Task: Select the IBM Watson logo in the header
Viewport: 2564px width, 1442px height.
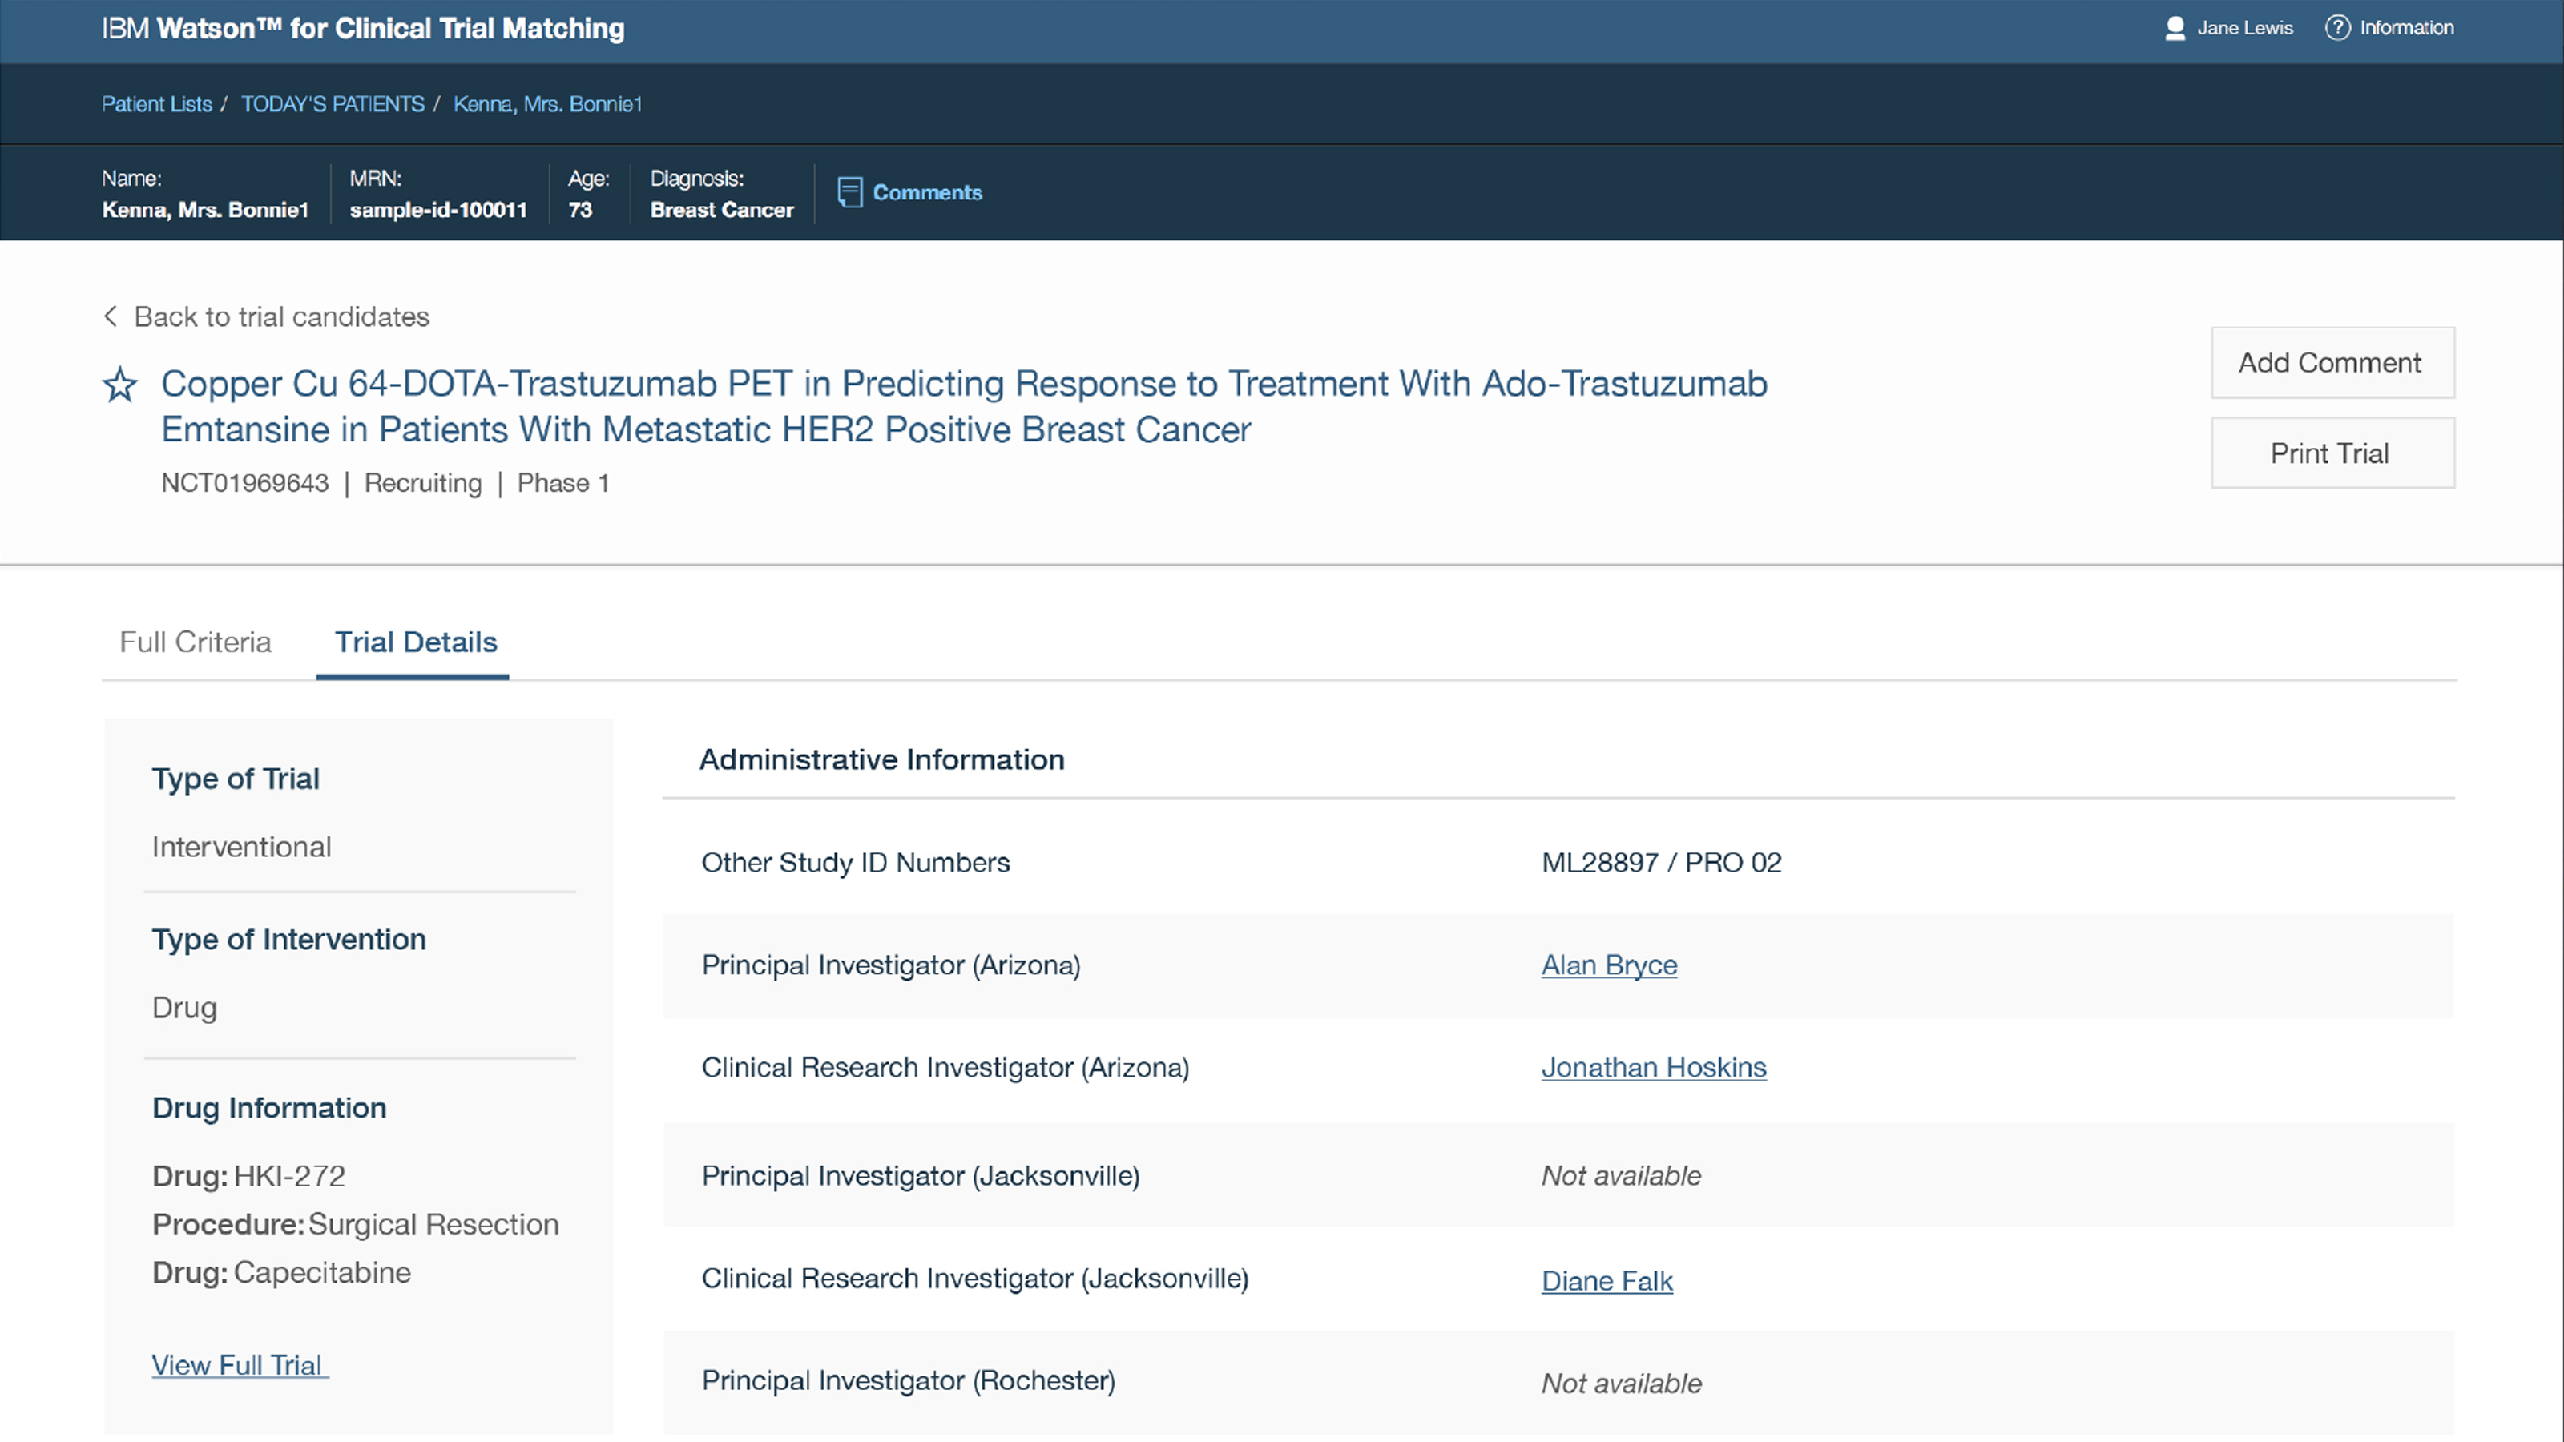Action: tap(363, 29)
